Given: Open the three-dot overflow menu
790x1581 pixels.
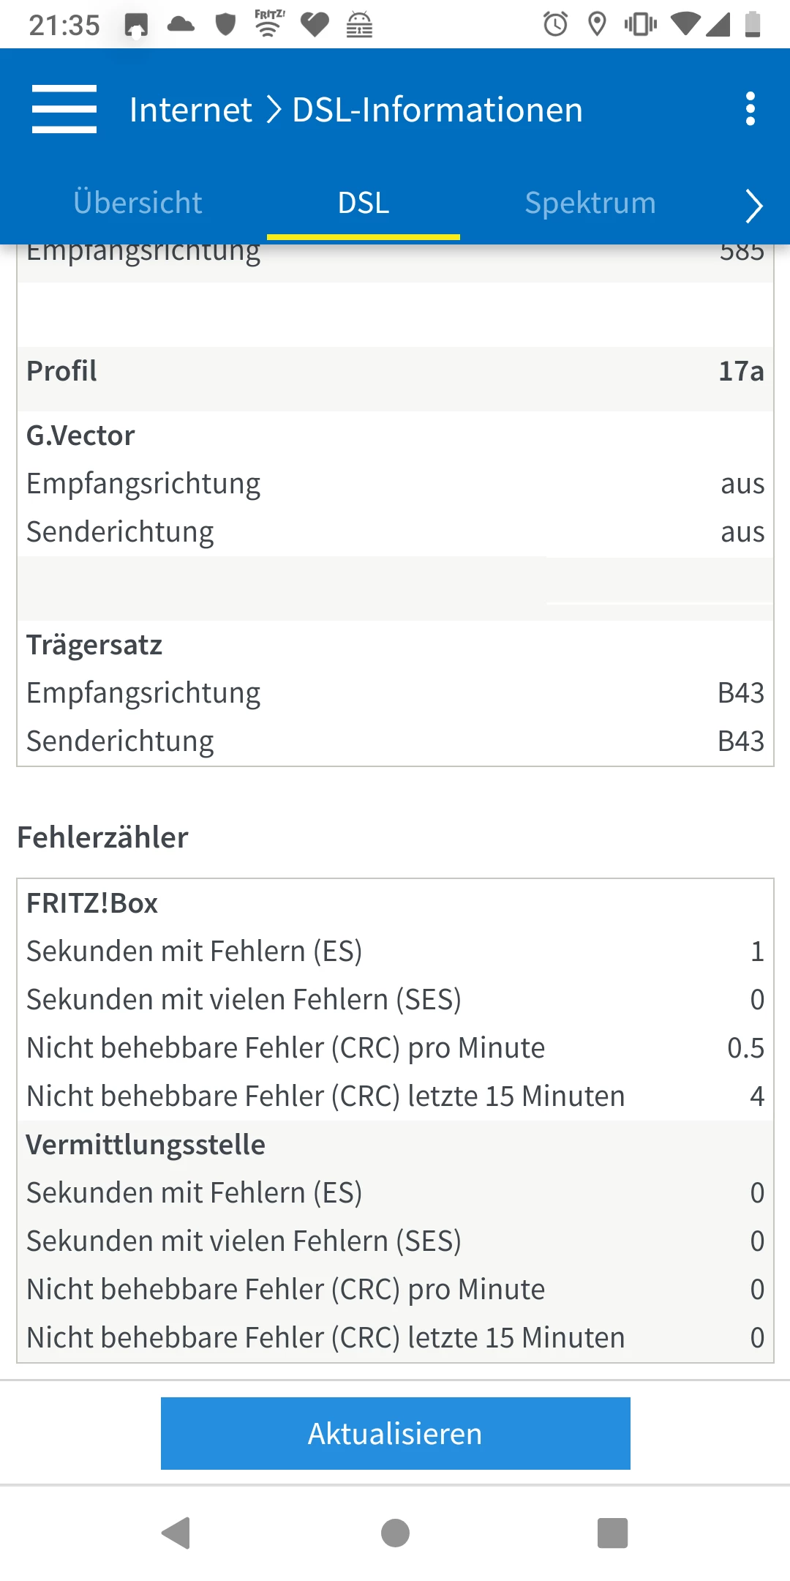Looking at the screenshot, I should 750,109.
